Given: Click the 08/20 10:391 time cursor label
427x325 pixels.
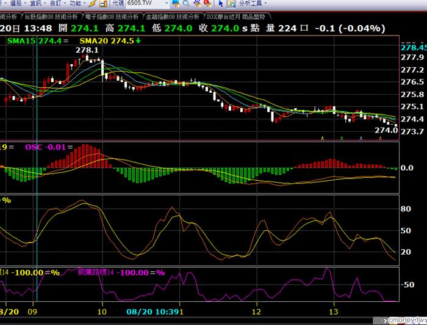Looking at the screenshot, I should click(155, 312).
